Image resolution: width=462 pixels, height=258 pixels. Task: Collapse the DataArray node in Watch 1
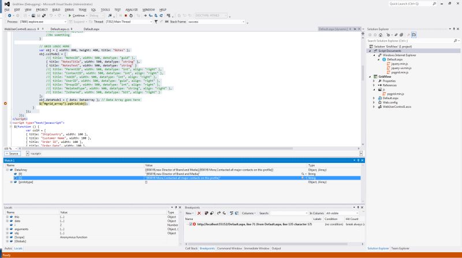click(8, 170)
